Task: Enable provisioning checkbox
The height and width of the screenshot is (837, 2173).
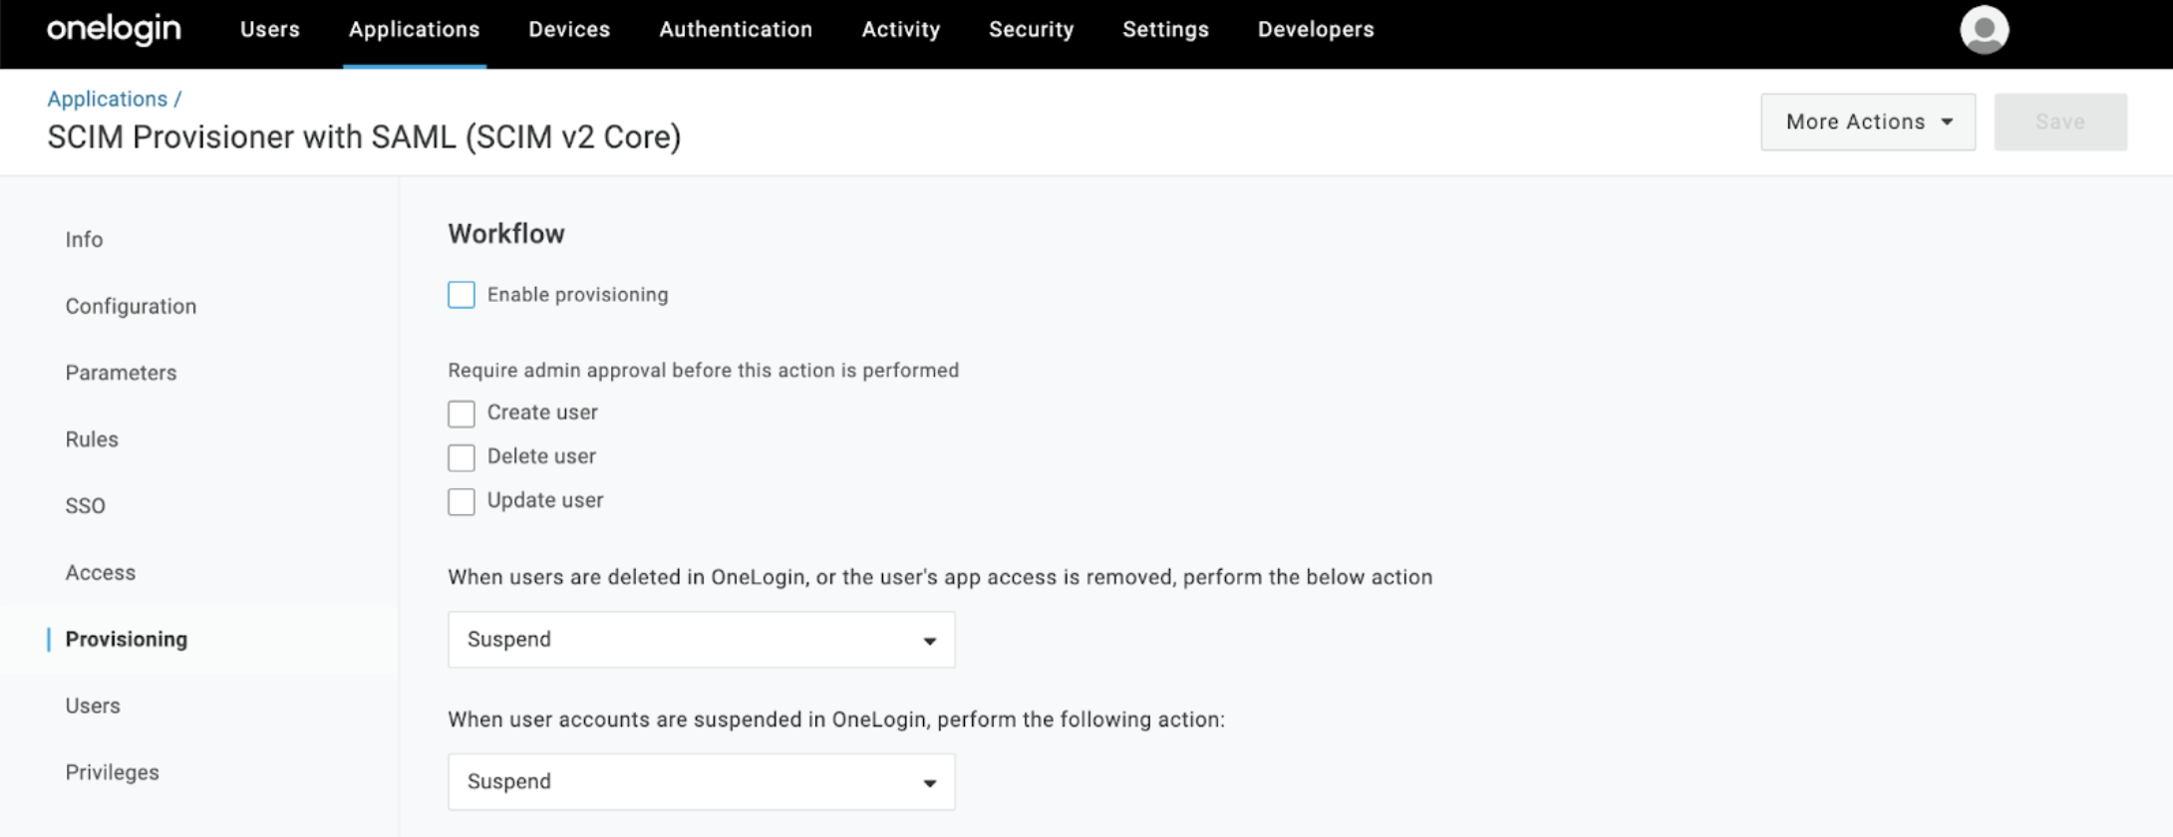Action: 461,295
